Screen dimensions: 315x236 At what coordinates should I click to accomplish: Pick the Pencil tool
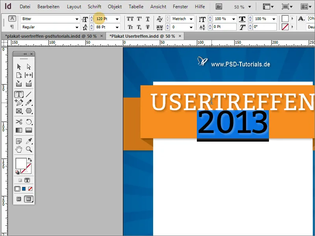(29, 103)
